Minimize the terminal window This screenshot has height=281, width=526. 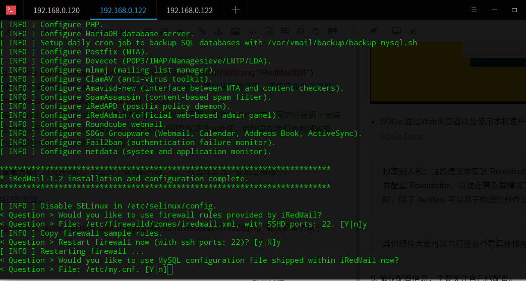pyautogui.click(x=494, y=10)
